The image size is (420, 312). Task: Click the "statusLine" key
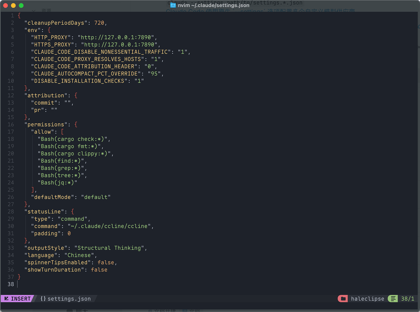coord(44,212)
